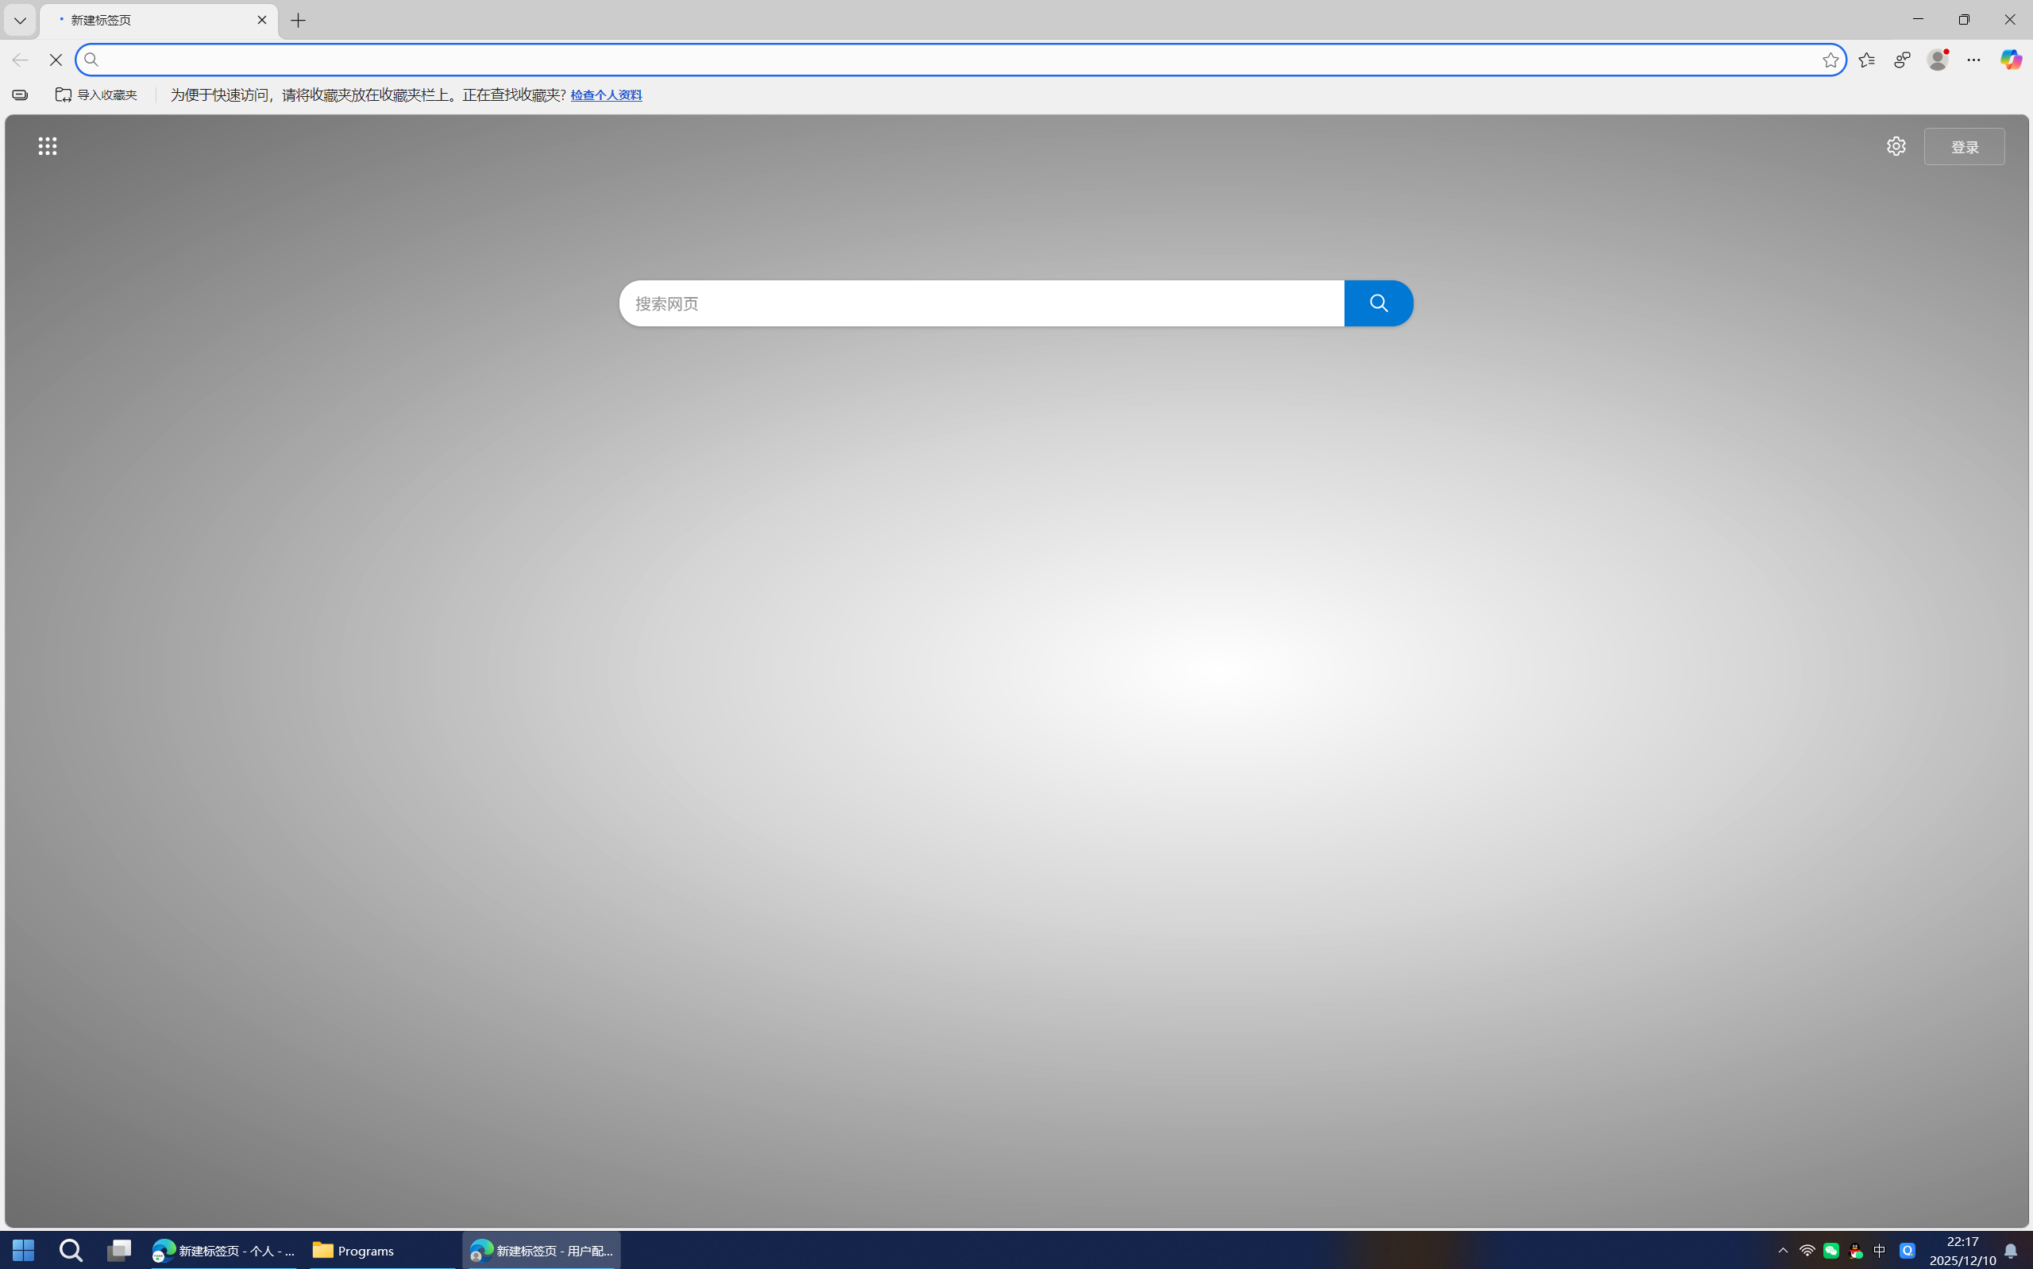Open the app launcher grid icon
This screenshot has height=1269, width=2033.
click(48, 146)
